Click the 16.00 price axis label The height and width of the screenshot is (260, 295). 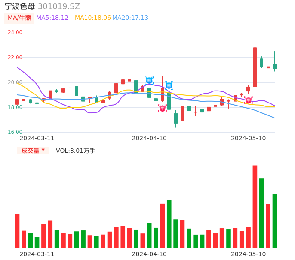point(15,132)
